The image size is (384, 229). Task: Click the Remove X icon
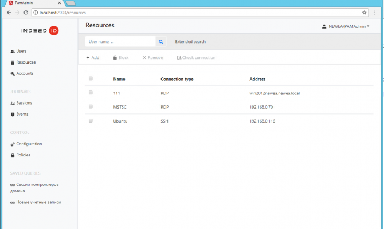(144, 57)
